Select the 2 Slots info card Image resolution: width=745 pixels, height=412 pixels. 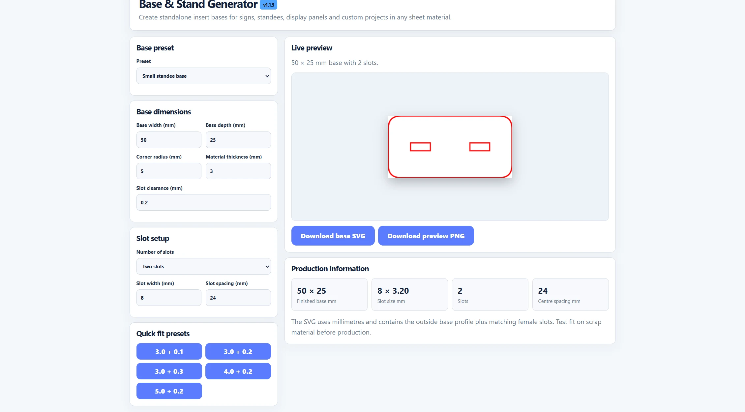point(490,294)
